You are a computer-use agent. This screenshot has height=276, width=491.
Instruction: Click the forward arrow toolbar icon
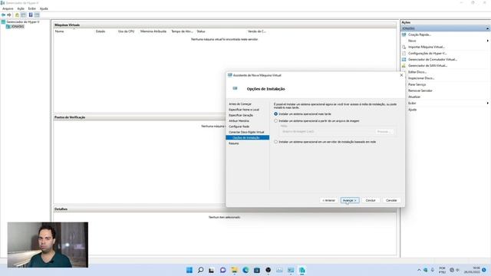tap(9, 15)
